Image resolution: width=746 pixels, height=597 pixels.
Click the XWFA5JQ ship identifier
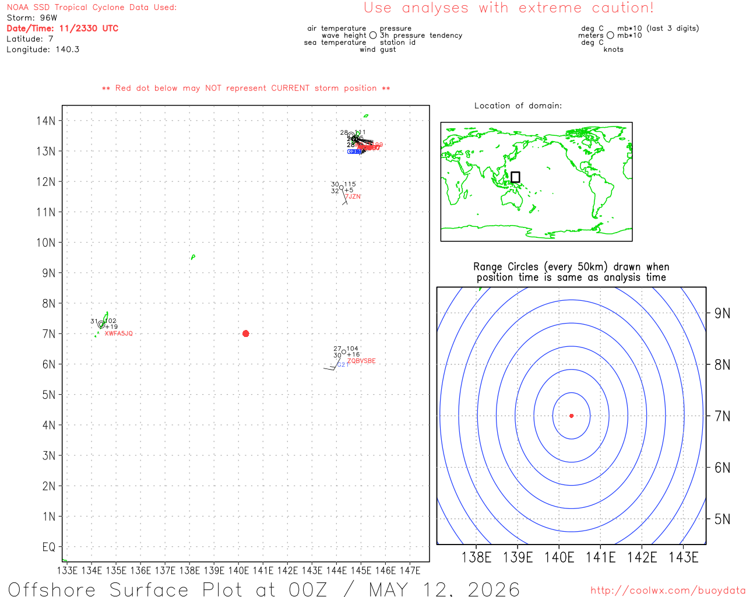[119, 333]
